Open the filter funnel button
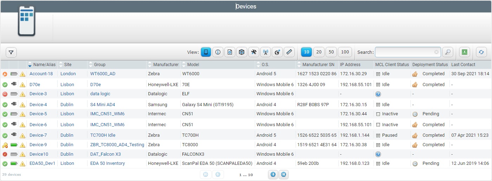 [11, 52]
